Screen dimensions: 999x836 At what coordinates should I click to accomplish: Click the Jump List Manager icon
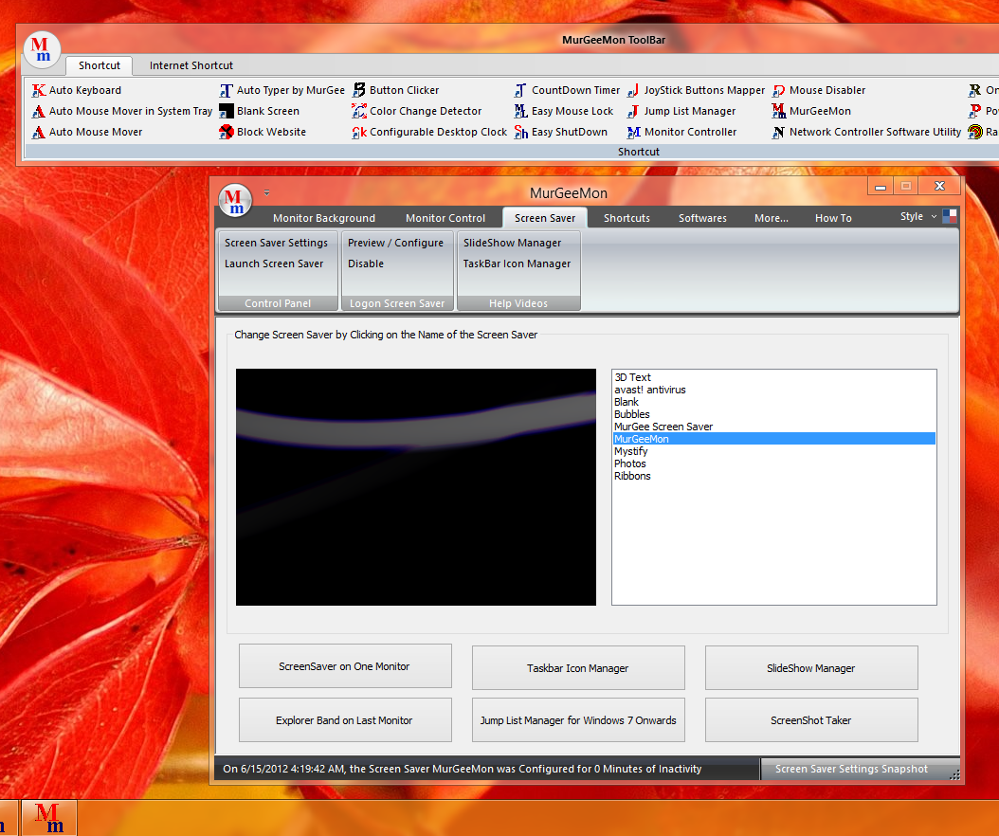coord(633,112)
